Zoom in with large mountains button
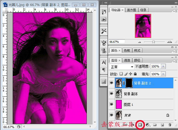178x130 pixels. point(169,42)
